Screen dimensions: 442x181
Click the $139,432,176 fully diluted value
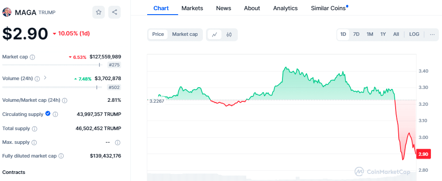tap(106, 156)
